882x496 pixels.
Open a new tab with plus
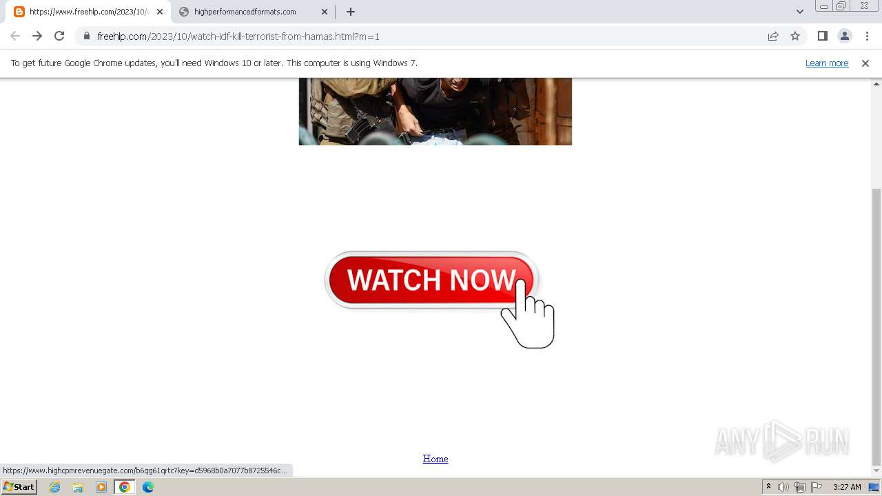pos(351,12)
